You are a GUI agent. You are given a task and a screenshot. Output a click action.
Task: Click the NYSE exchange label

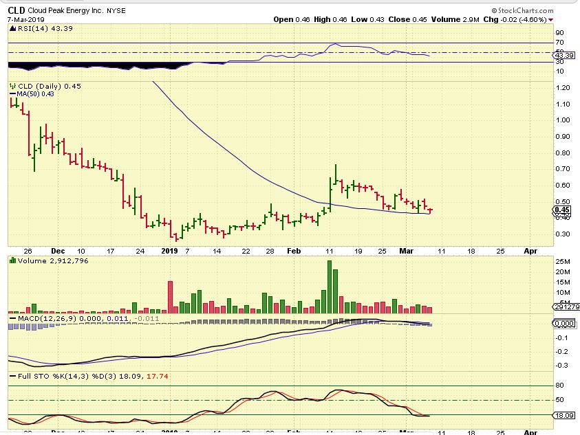[116, 11]
